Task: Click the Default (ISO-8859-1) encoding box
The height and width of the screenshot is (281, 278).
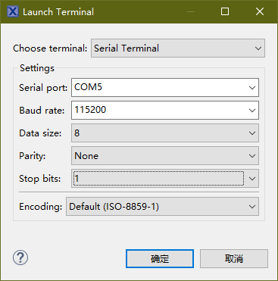Action: (x=162, y=207)
